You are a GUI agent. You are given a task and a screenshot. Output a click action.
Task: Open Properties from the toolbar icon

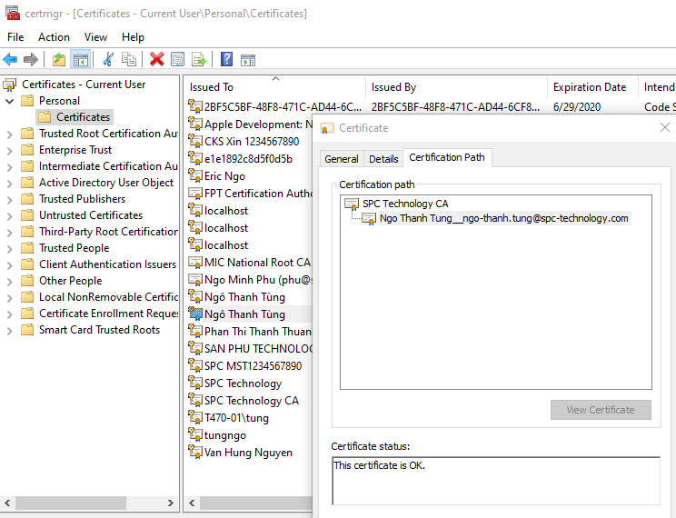click(x=177, y=60)
